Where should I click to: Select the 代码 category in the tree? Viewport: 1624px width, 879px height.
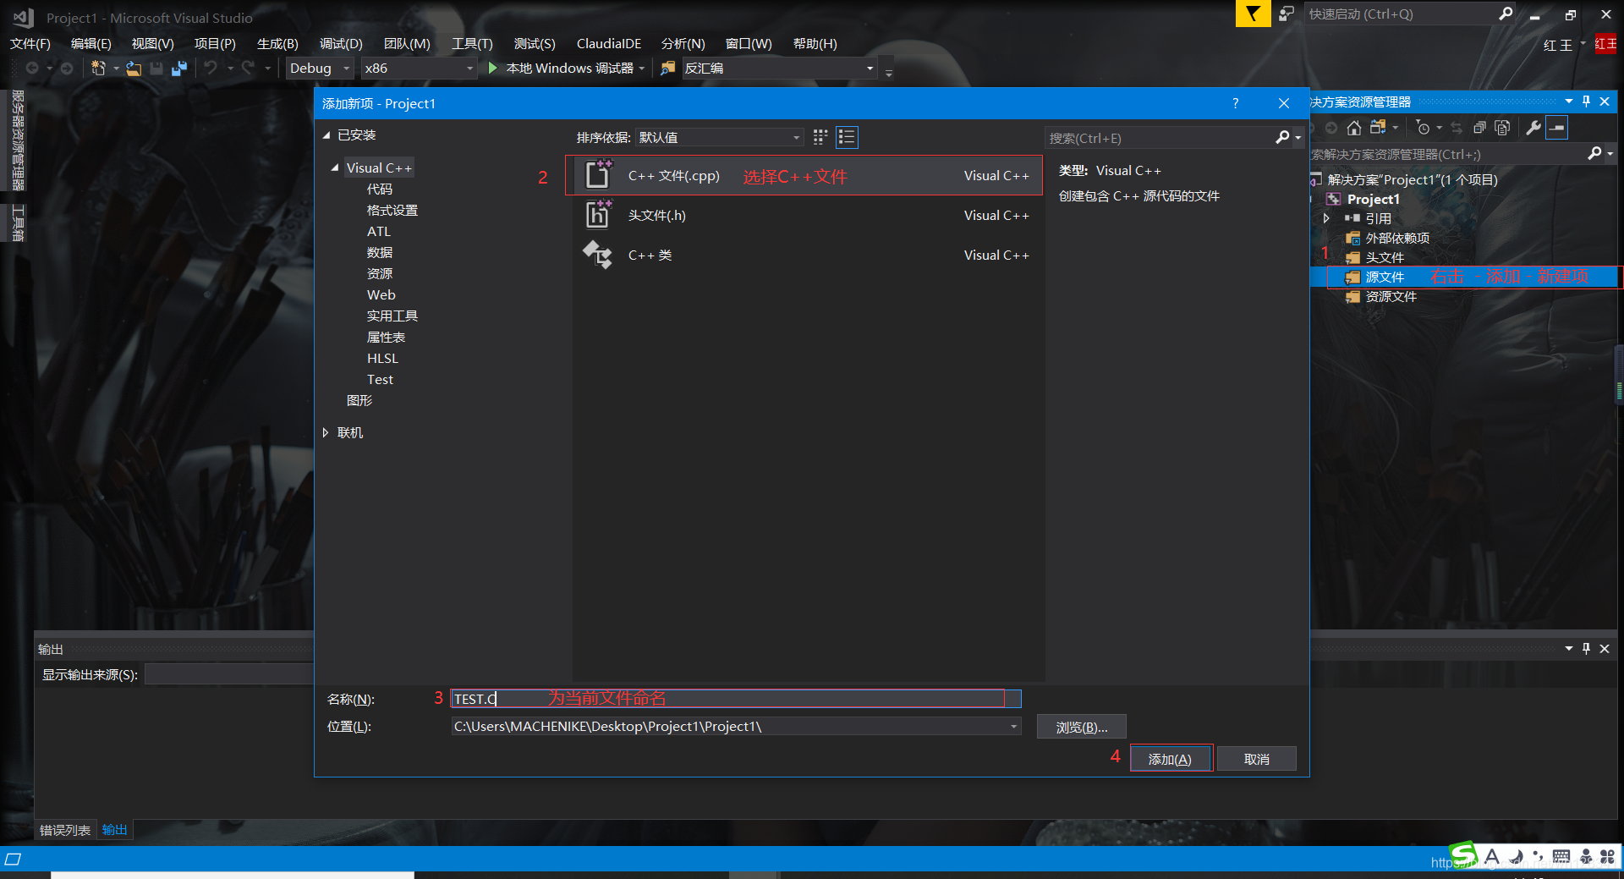pyautogui.click(x=380, y=189)
